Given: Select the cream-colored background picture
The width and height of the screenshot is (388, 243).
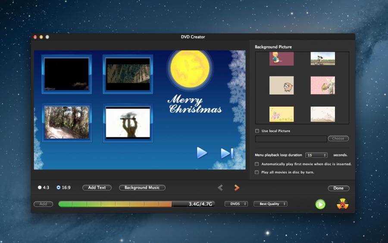Looking at the screenshot, I should click(x=322, y=114).
